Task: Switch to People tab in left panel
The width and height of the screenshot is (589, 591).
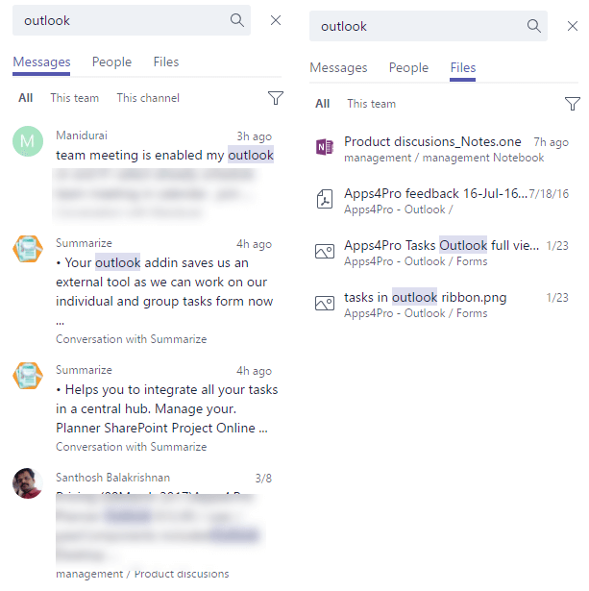Action: [111, 62]
